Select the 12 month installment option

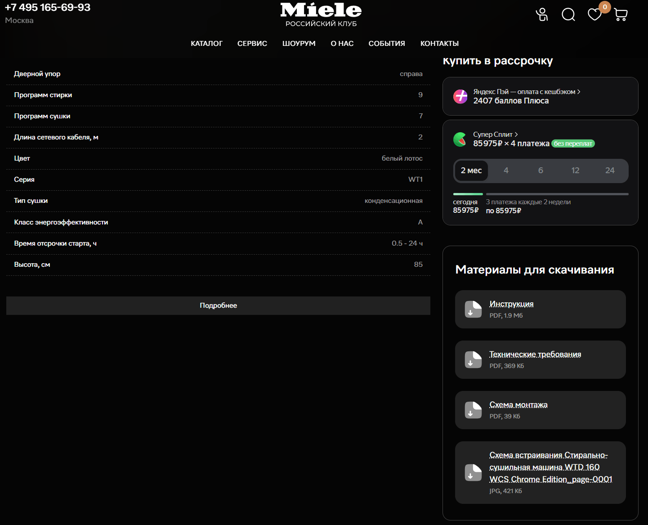click(575, 171)
